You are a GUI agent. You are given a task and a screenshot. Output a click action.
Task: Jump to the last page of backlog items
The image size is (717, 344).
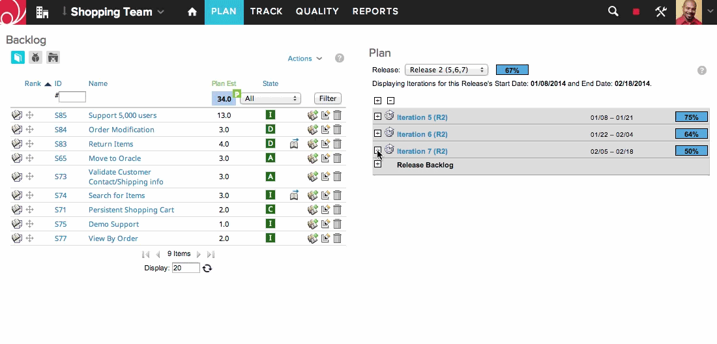point(211,255)
